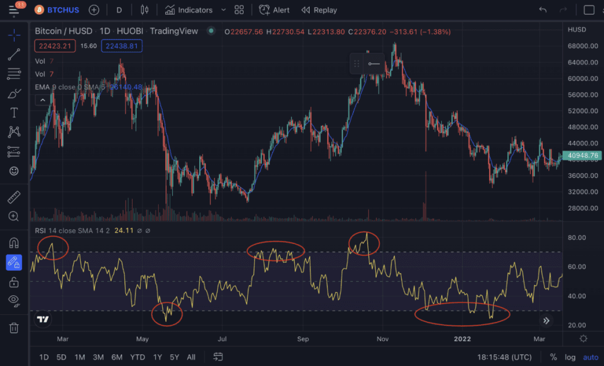Screen dimensions: 604x366
Task: Toggle percent scale
Action: [x=553, y=357]
